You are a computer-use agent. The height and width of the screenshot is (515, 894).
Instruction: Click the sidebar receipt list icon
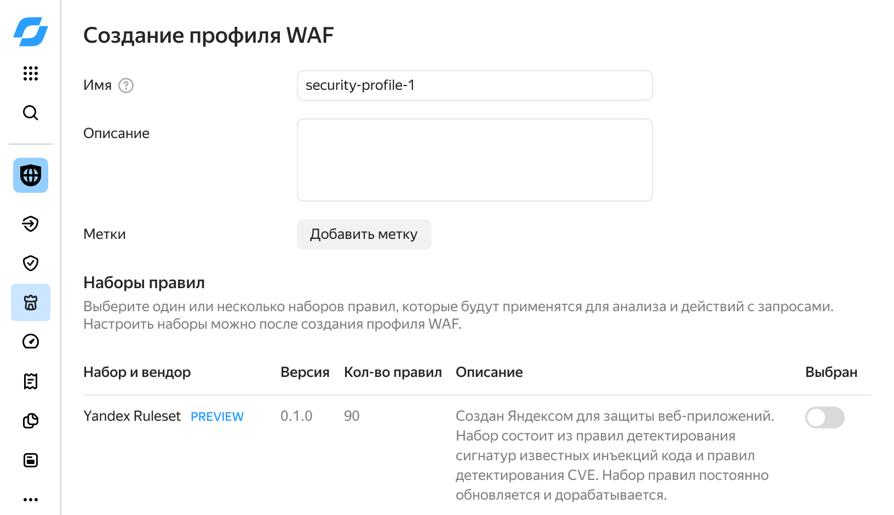coord(31,381)
